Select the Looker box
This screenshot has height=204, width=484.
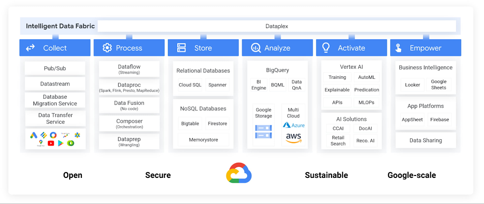(x=412, y=85)
